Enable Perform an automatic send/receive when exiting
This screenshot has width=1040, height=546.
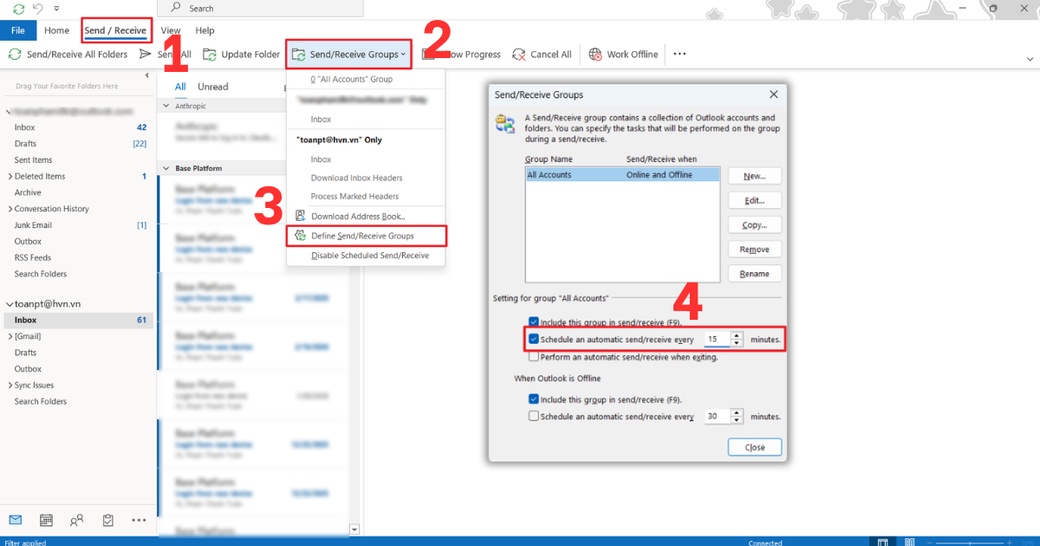tap(534, 357)
